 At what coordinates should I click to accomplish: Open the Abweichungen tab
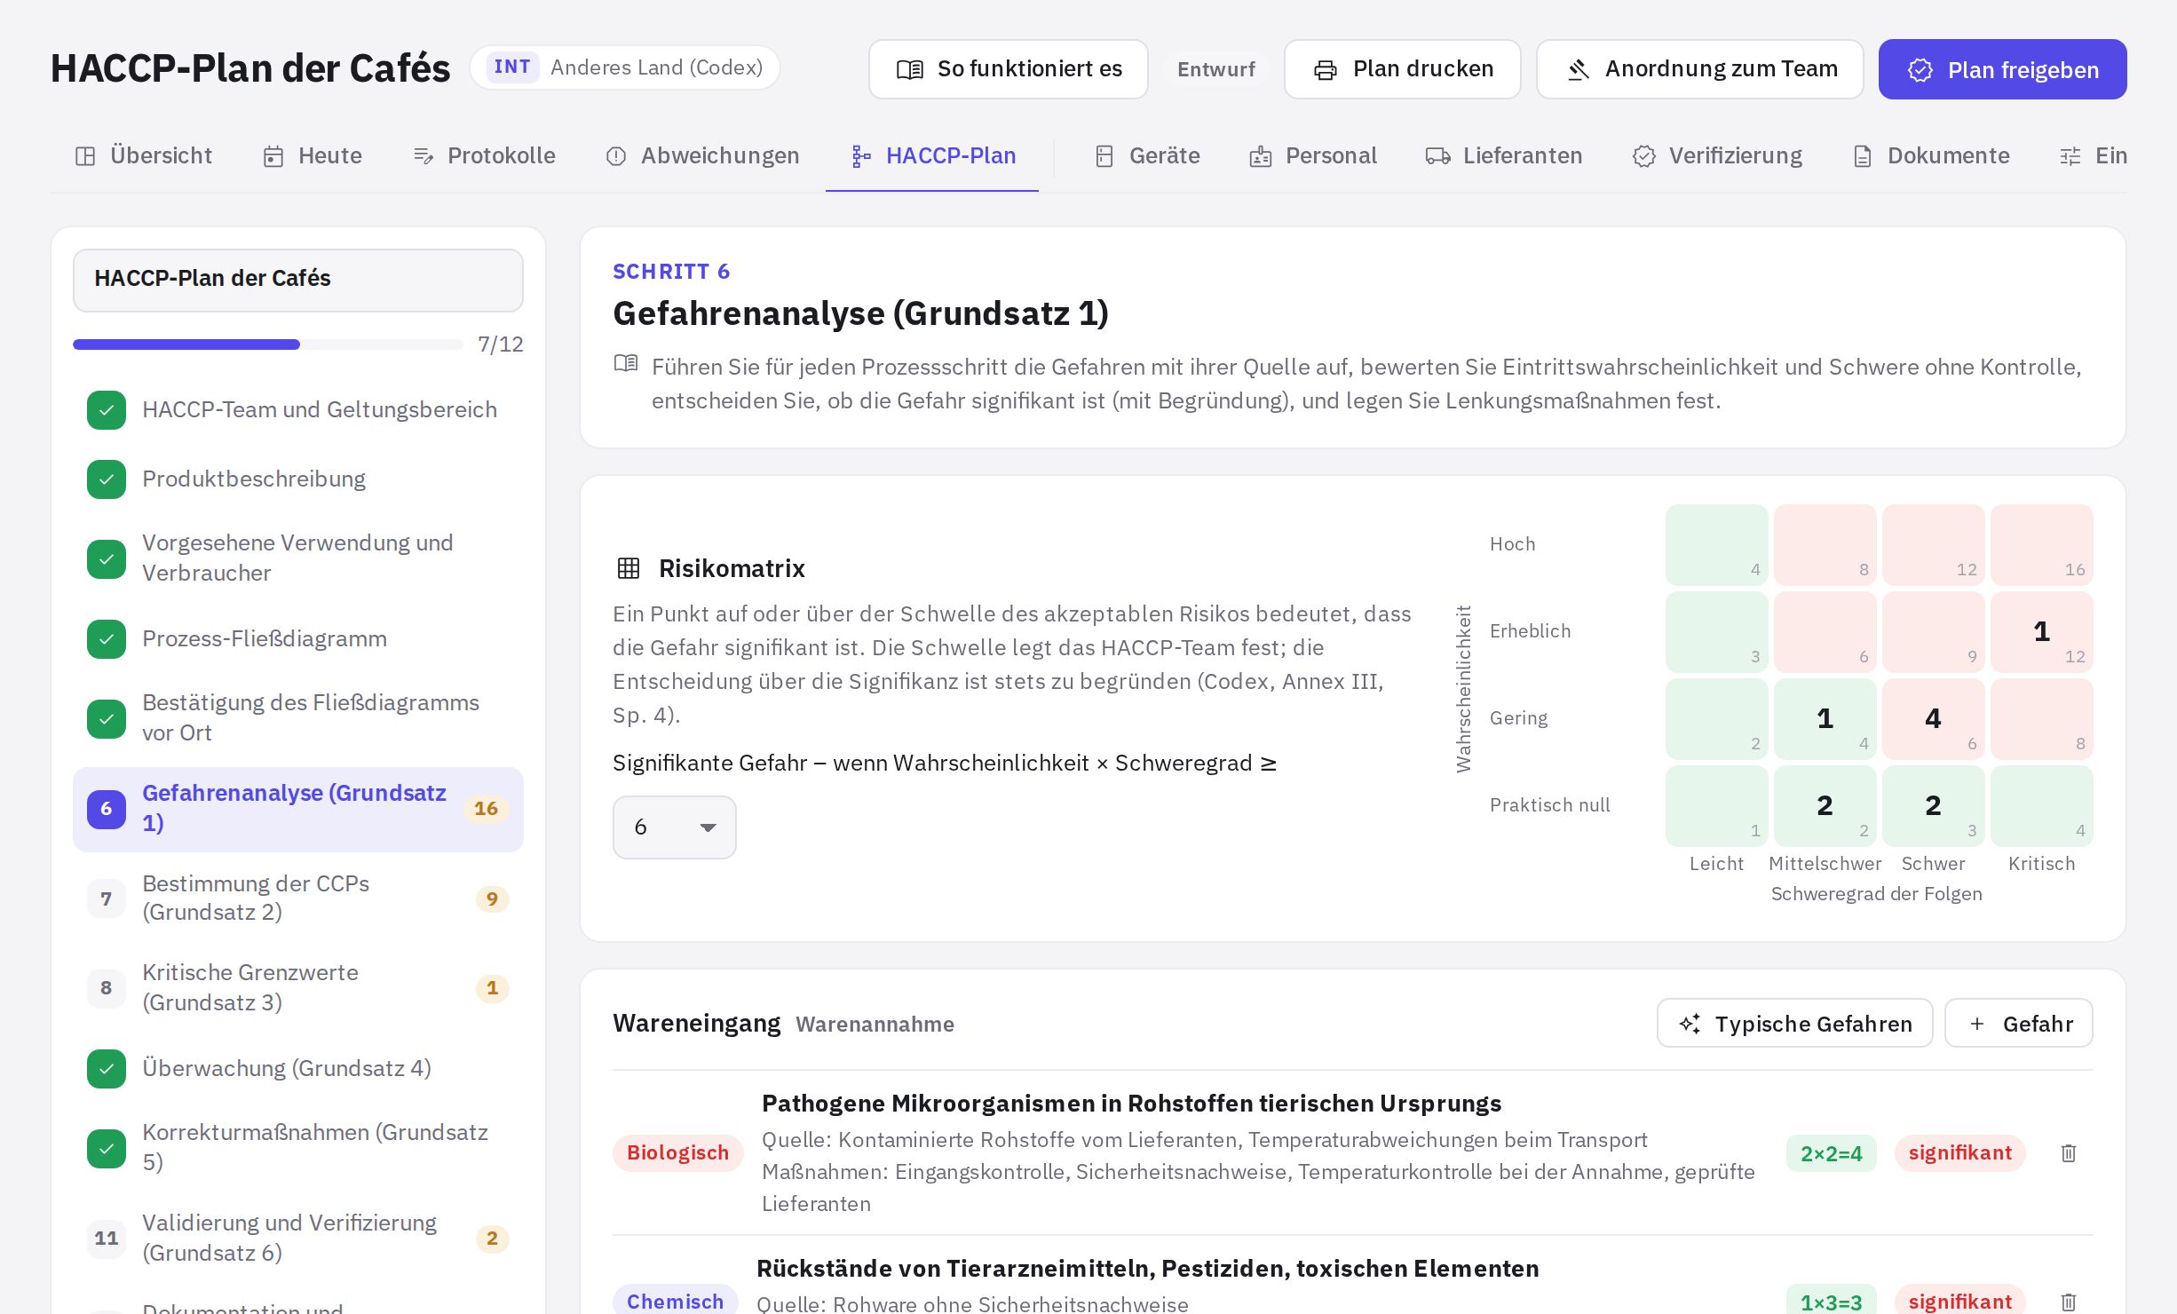pyautogui.click(x=702, y=156)
